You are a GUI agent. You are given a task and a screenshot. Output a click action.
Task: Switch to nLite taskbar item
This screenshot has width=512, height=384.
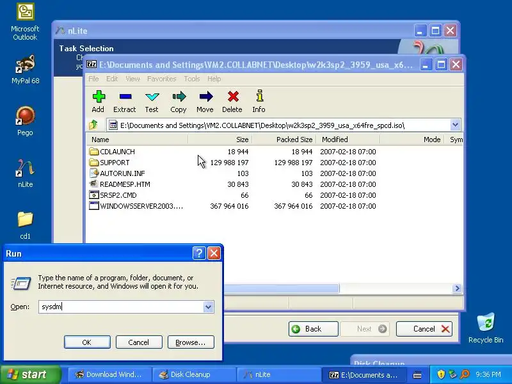pos(278,374)
